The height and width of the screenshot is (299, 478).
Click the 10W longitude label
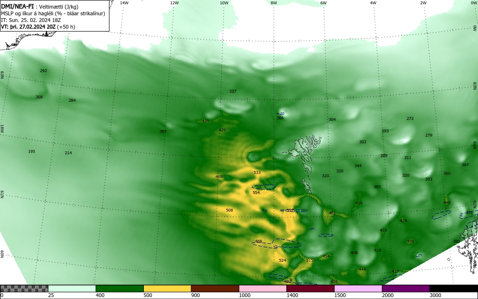pos(224,3)
